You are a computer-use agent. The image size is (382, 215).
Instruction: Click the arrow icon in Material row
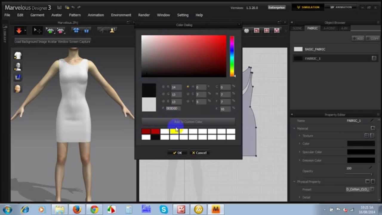click(x=373, y=128)
